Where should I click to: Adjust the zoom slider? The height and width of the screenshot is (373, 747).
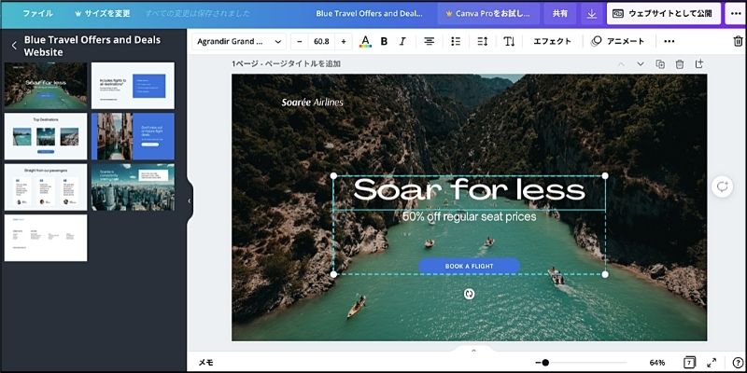pyautogui.click(x=545, y=363)
